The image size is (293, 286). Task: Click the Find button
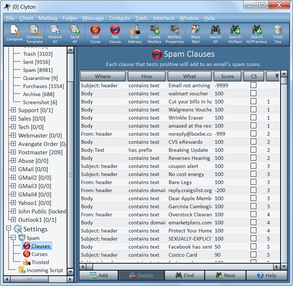click(x=185, y=275)
